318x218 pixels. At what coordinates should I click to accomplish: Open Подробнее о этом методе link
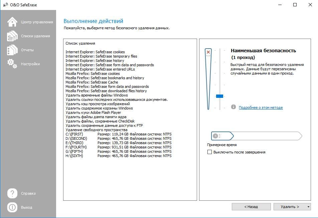coord(261,108)
